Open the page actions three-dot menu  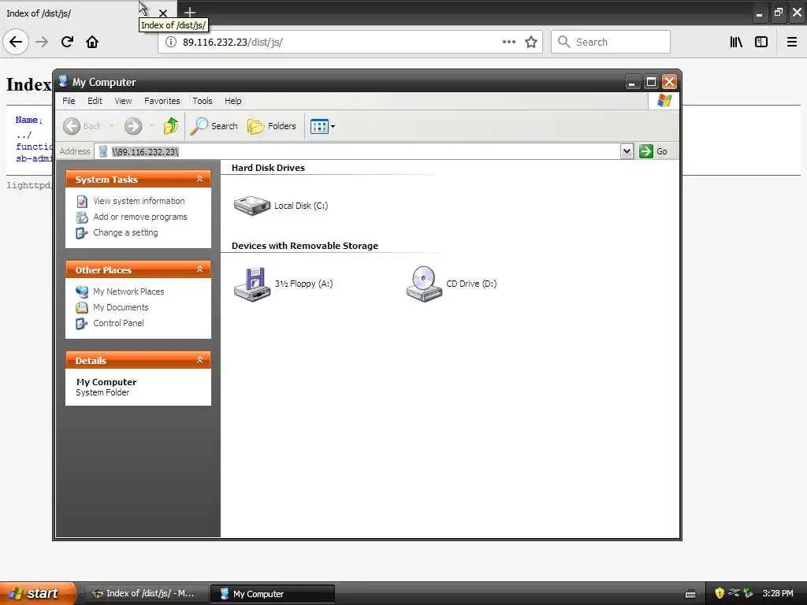pos(508,42)
